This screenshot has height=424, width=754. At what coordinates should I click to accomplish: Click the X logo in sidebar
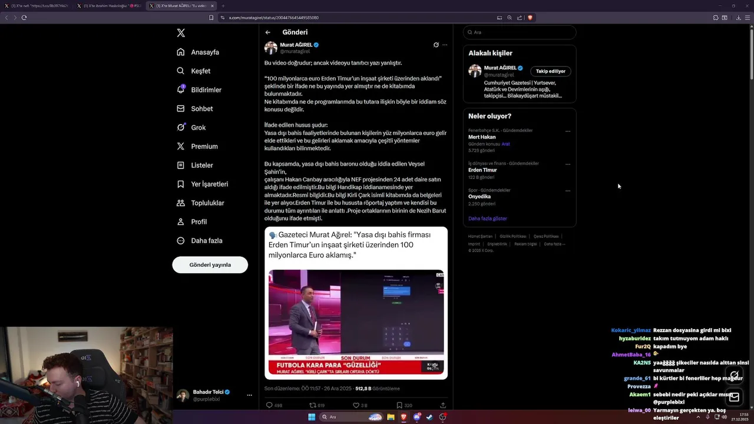click(x=181, y=33)
